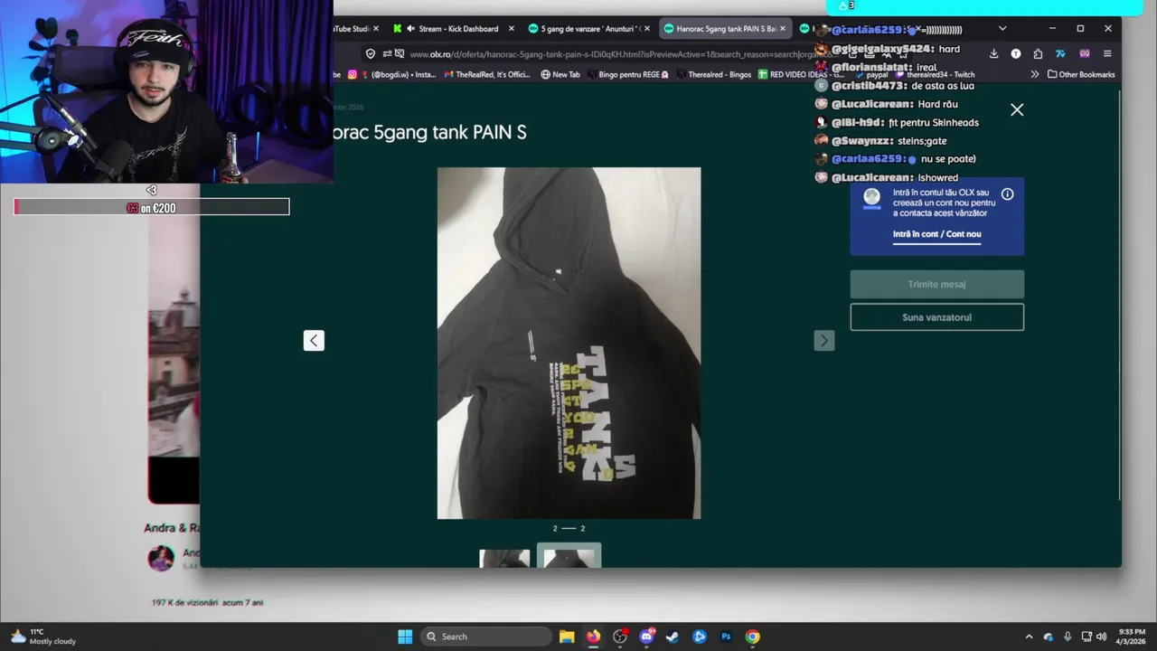Close the 'Stream - Kick Dashboard' tab

(512, 29)
